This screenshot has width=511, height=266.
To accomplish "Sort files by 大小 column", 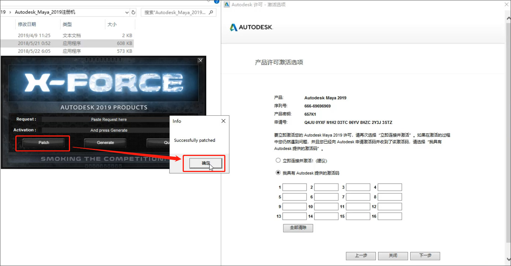I will (112, 25).
